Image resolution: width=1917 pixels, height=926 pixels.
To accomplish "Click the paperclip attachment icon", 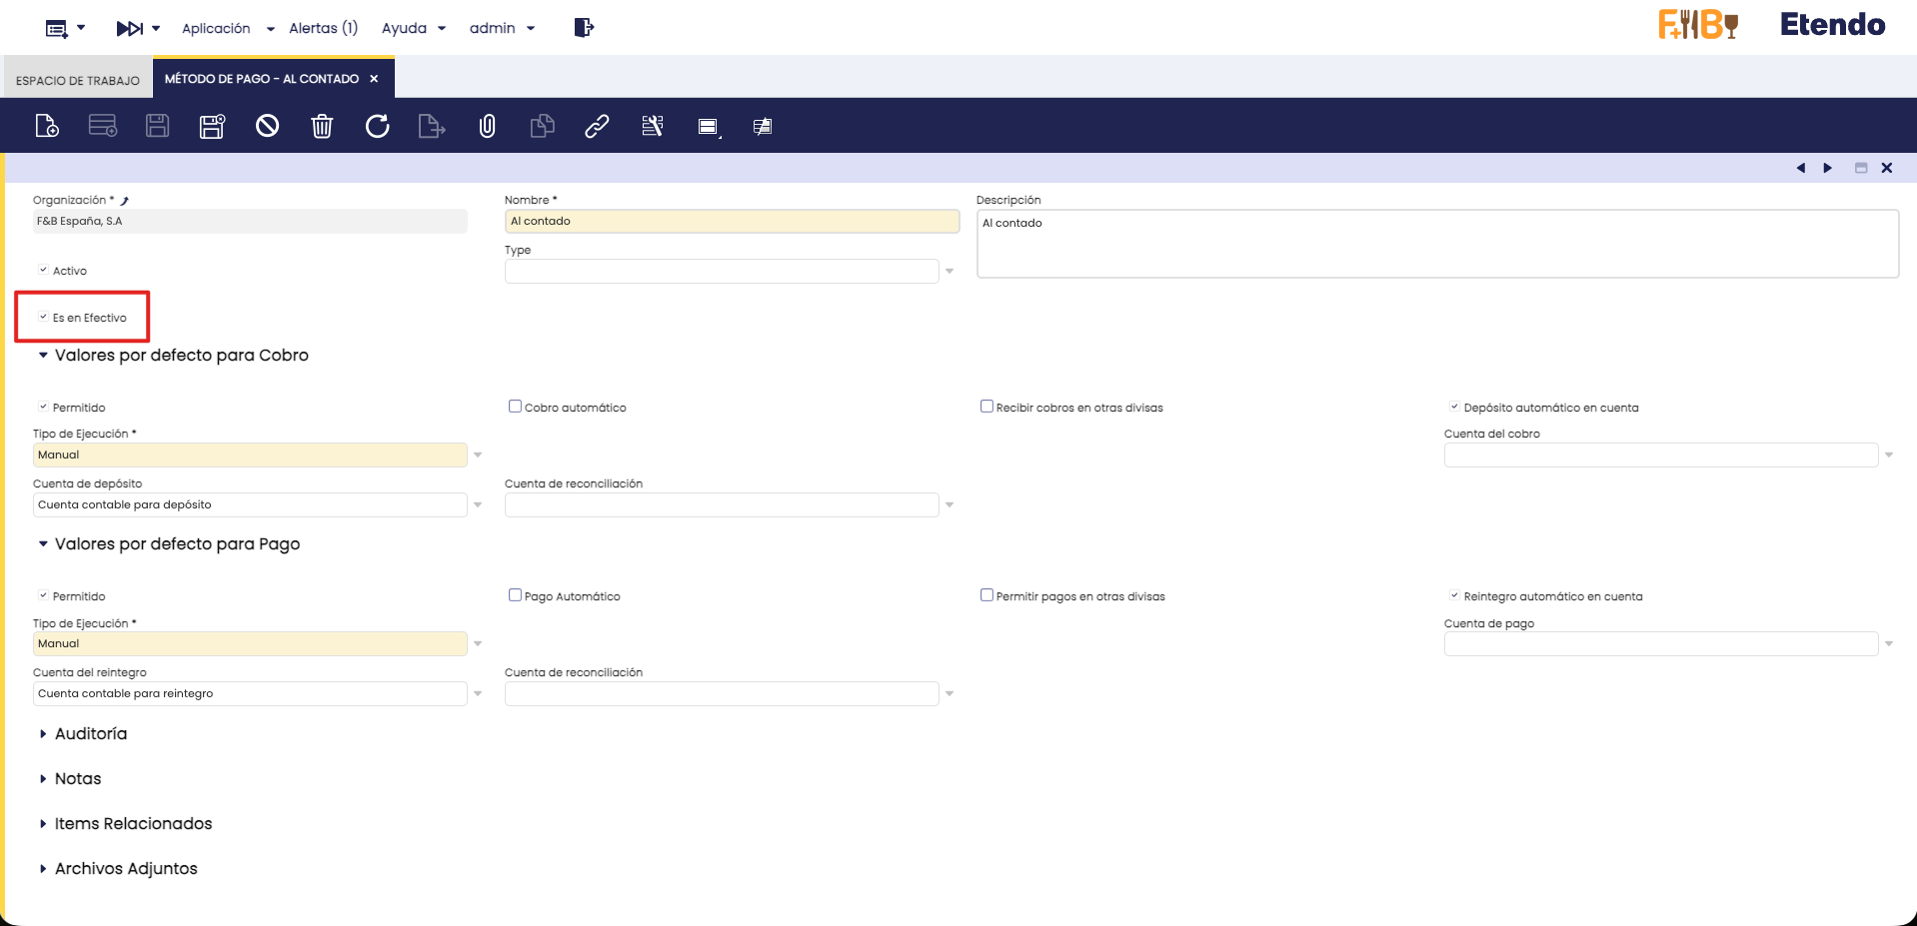I will coord(487,126).
